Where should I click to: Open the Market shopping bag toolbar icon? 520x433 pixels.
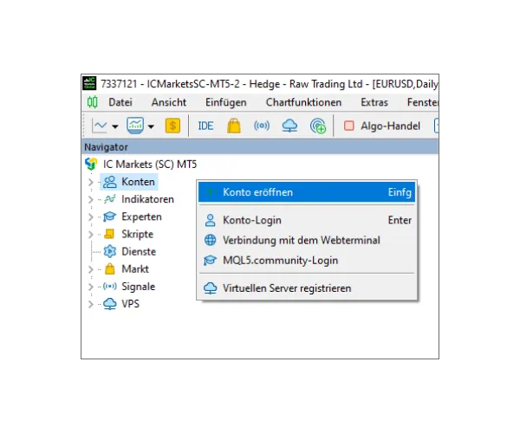coord(233,126)
